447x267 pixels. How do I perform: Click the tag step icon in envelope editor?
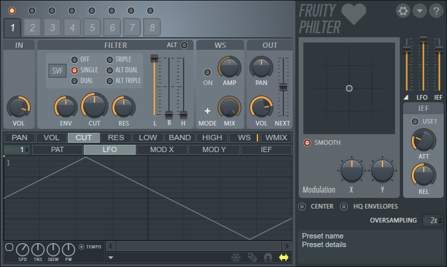[251, 258]
